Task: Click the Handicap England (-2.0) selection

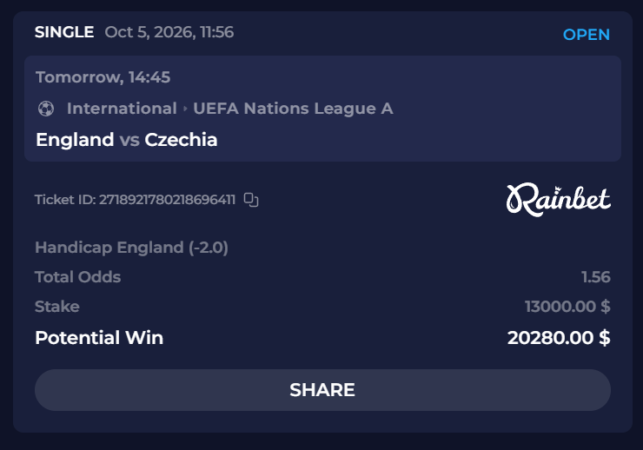Action: point(131,248)
